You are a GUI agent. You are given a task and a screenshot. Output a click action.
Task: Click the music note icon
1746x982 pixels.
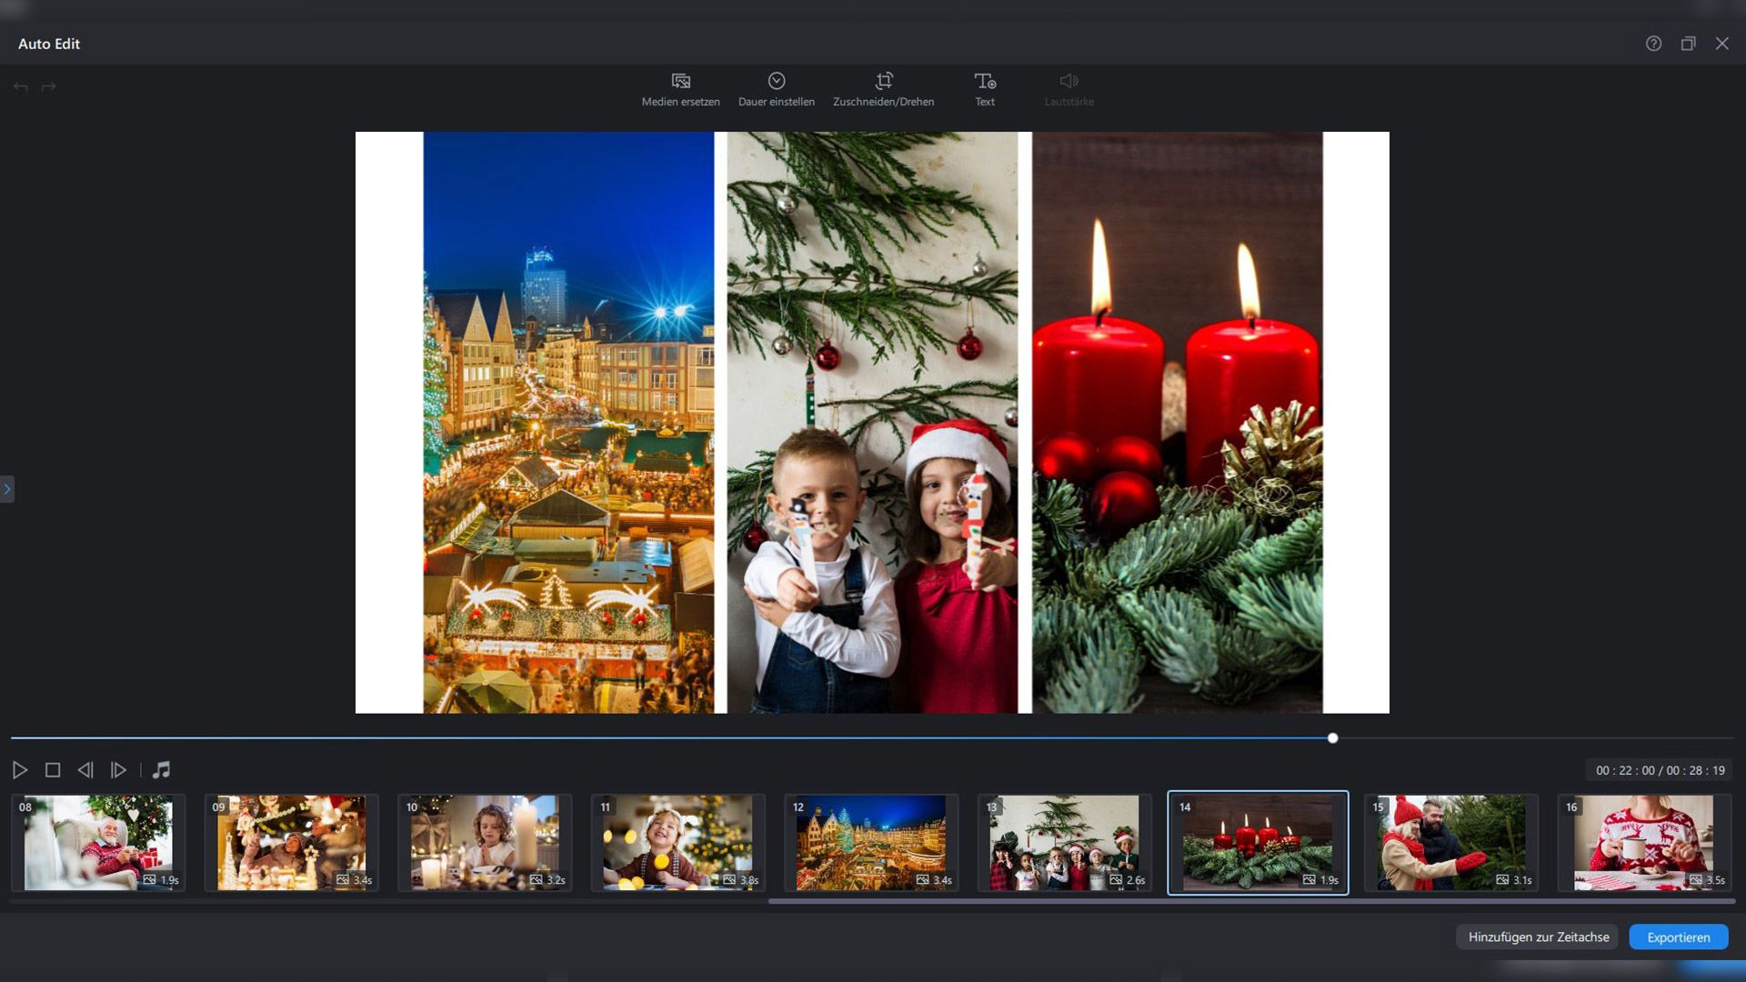coord(161,770)
